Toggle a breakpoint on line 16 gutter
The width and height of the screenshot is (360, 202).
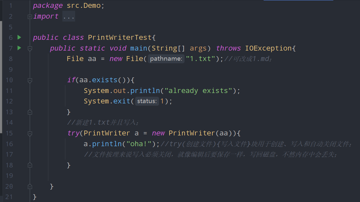pos(20,144)
